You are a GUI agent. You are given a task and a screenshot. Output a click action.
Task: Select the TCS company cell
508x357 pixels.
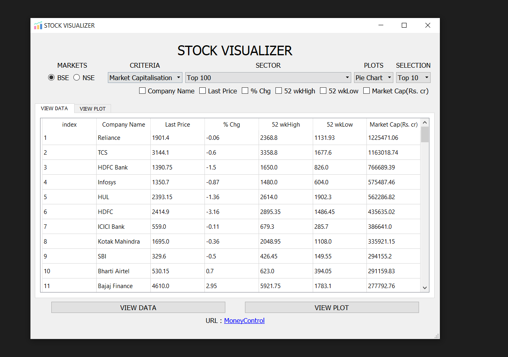click(x=123, y=153)
